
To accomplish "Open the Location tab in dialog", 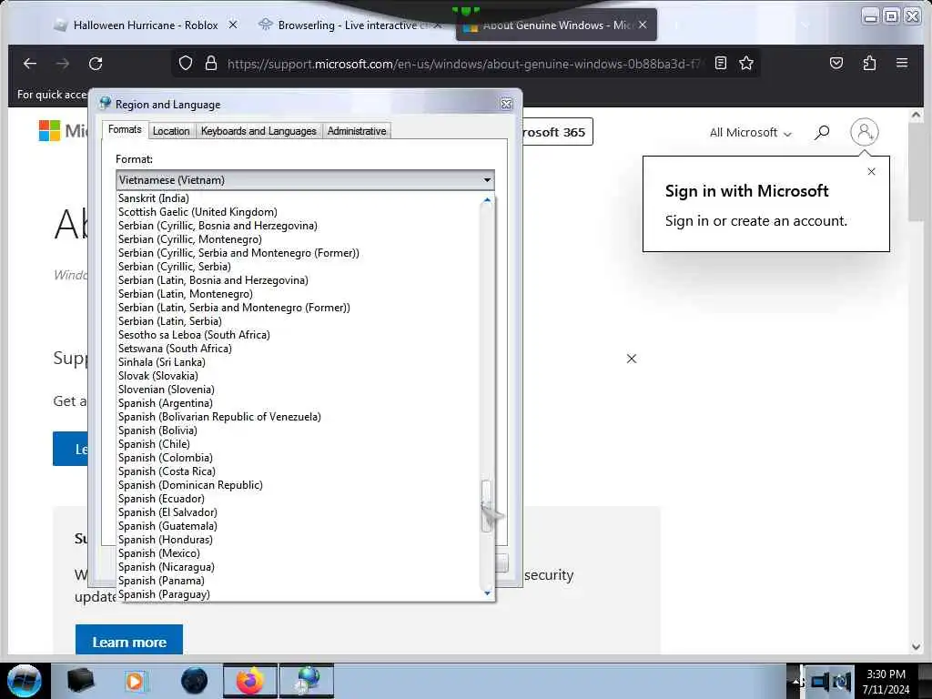I will coord(171,131).
